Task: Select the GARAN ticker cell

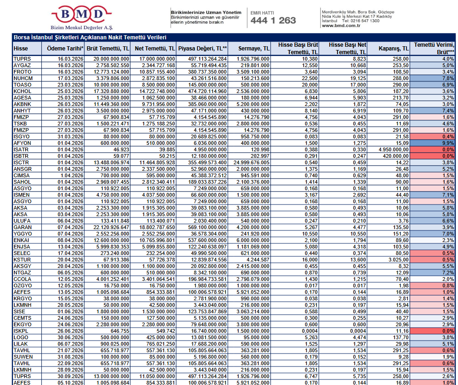Action: 22,228
